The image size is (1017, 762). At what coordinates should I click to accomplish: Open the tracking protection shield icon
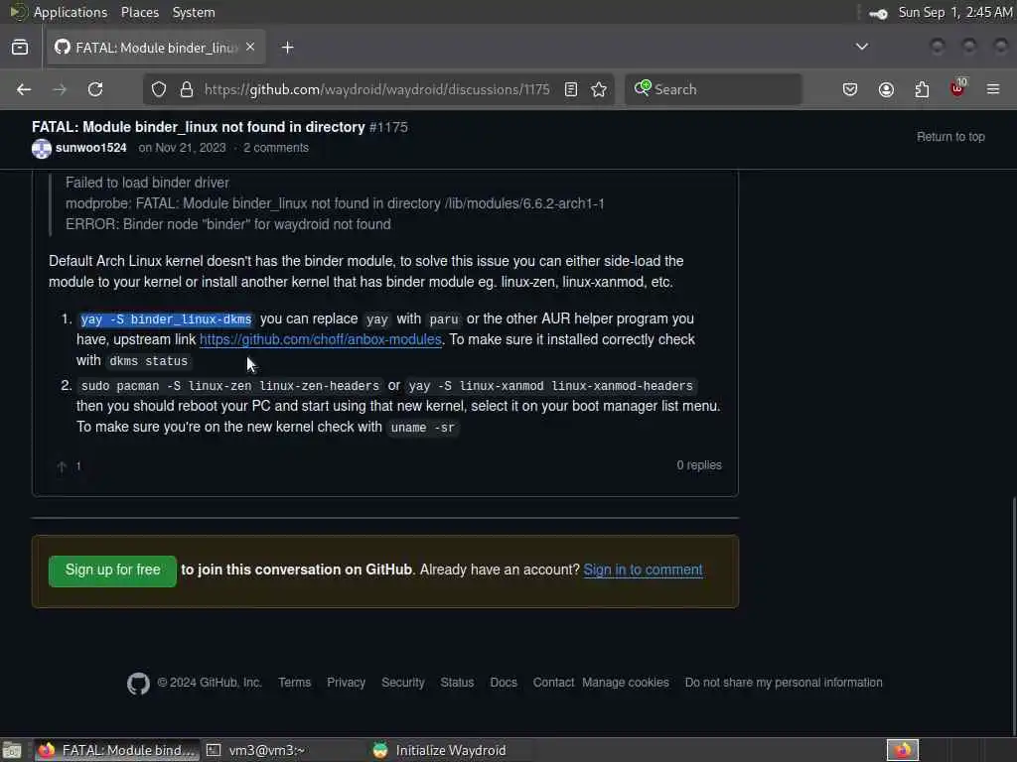[x=159, y=89]
